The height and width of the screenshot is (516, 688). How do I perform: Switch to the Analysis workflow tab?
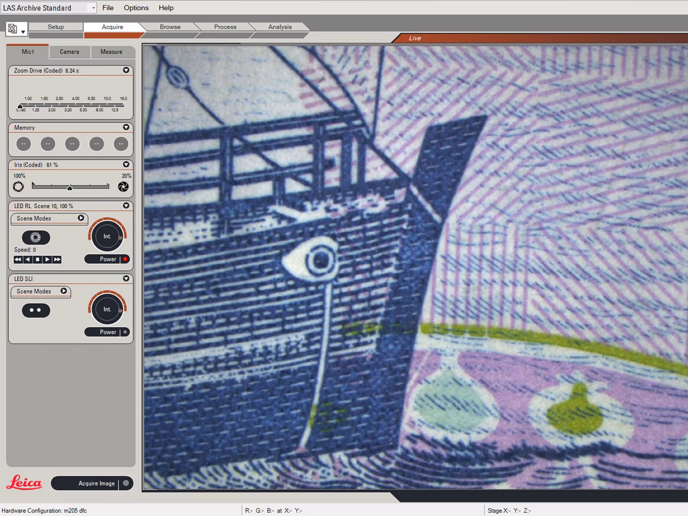pos(280,27)
